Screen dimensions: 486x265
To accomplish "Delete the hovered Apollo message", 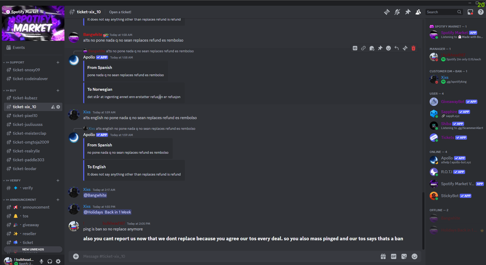I will click(x=413, y=48).
